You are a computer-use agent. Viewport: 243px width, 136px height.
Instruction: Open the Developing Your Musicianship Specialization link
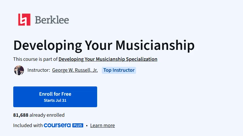[108, 59]
